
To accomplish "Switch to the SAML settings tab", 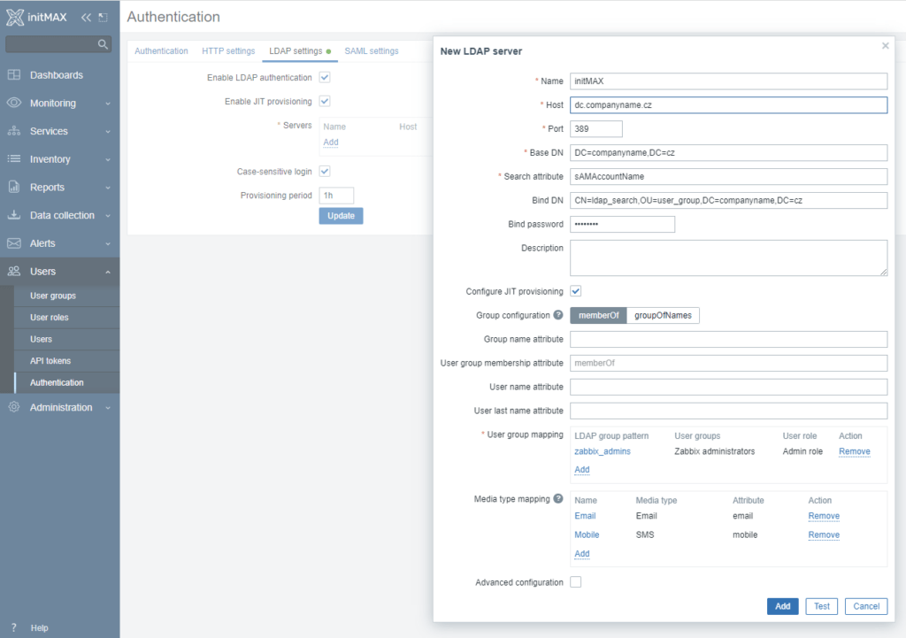I will coord(372,51).
